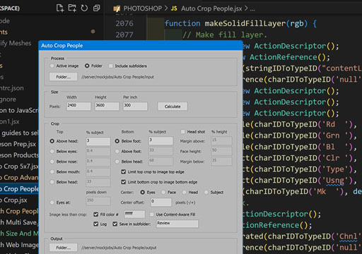362x254 pixels.
Task: Enable Include subfolders checkbox
Action: coord(110,66)
